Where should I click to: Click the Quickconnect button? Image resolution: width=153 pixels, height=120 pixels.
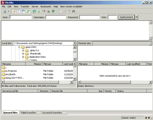click(x=126, y=17)
